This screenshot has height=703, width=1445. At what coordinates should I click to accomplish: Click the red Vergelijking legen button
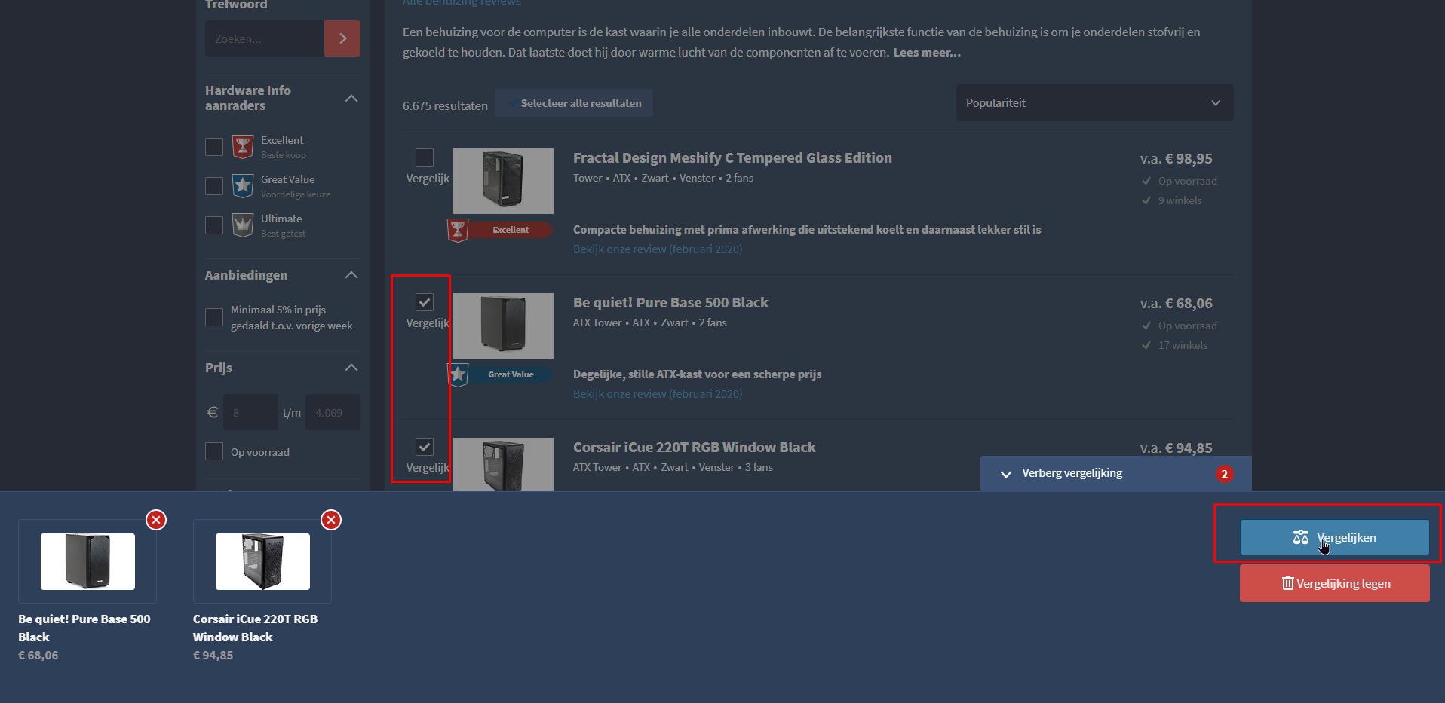click(x=1334, y=583)
